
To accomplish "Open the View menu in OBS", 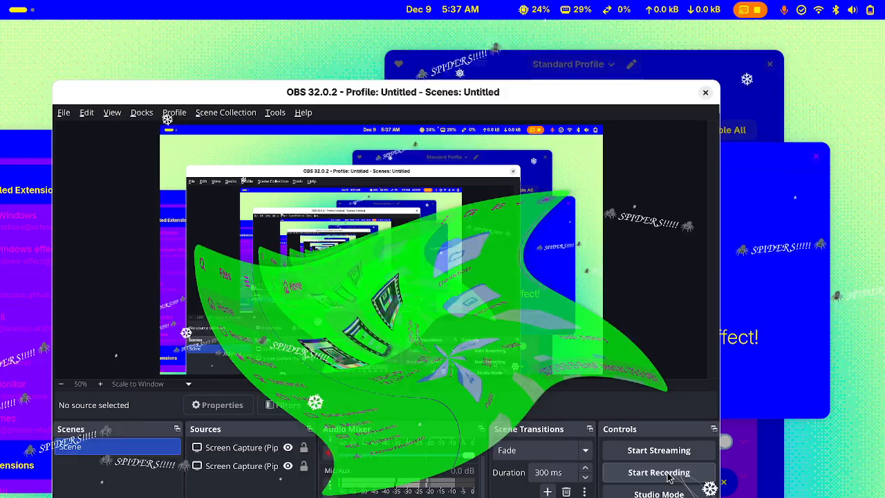I will pos(112,113).
